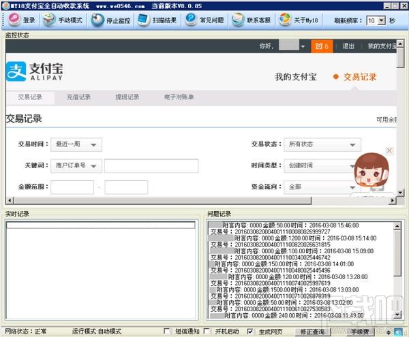
Task: Select record with 金额 1200.00
Action: tap(293, 238)
